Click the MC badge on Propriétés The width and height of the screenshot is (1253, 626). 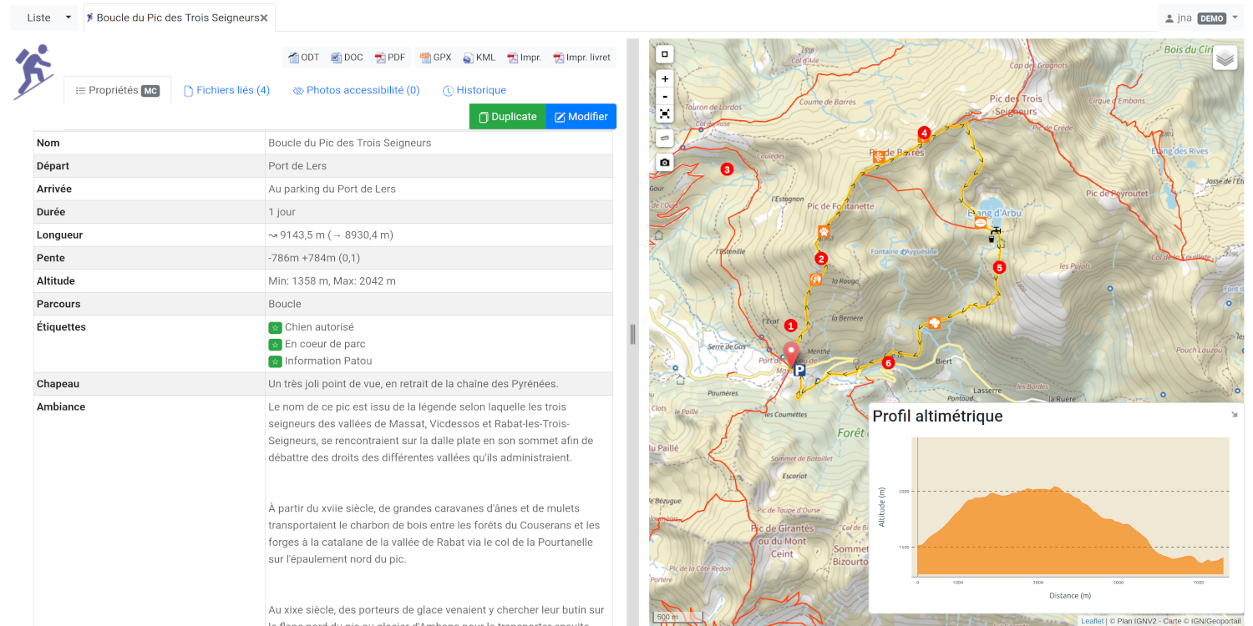tap(150, 91)
